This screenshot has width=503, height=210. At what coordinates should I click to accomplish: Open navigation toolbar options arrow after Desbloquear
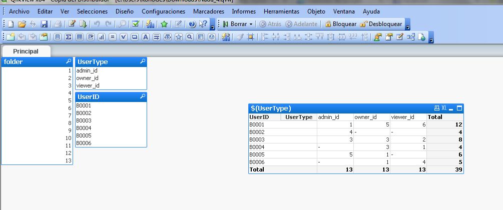[x=408, y=24]
